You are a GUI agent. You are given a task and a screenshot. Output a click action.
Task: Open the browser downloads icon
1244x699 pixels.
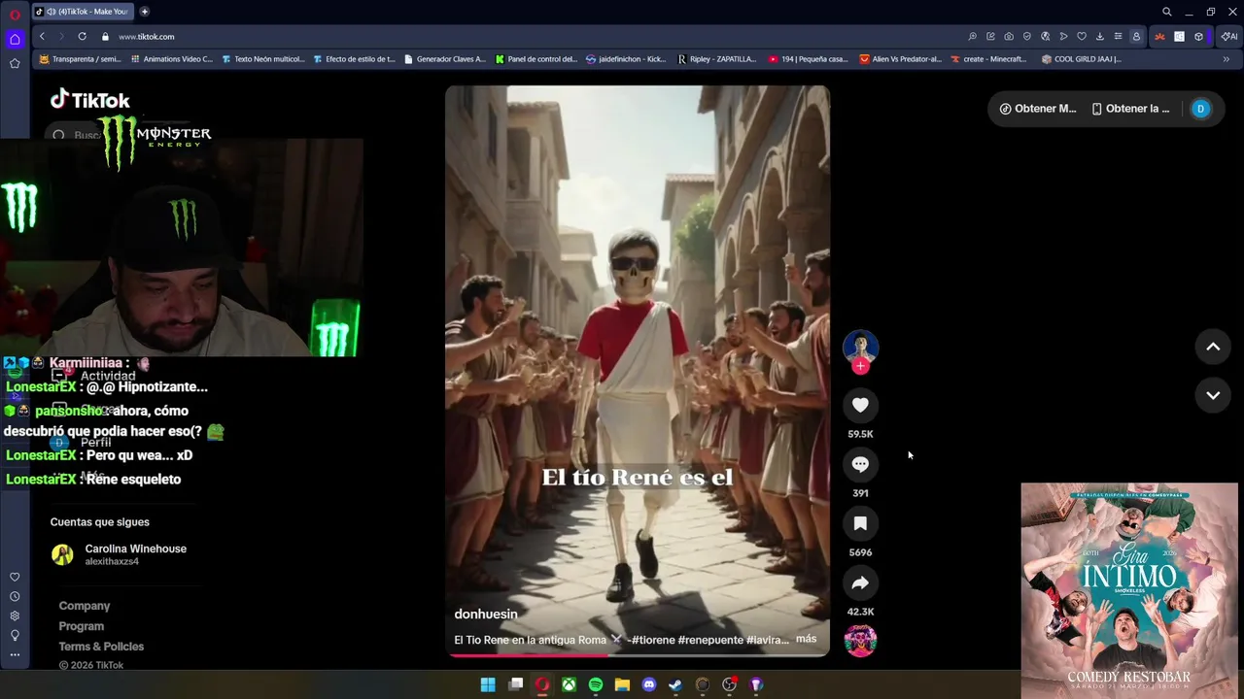[x=1099, y=36]
